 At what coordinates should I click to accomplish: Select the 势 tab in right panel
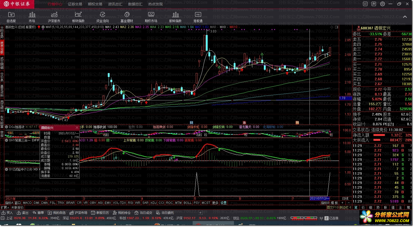point(378,207)
